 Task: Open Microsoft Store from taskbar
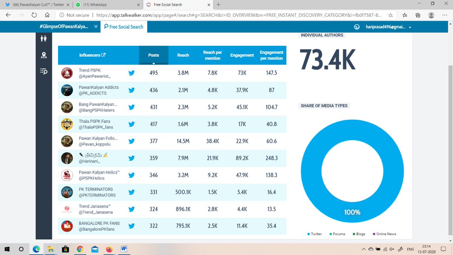point(65,249)
